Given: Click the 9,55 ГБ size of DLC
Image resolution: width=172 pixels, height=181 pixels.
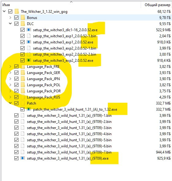Looking at the screenshot, I should (x=165, y=24).
